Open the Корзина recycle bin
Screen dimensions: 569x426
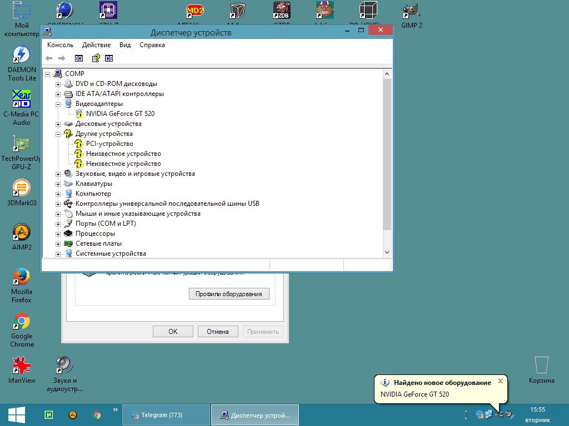[541, 369]
